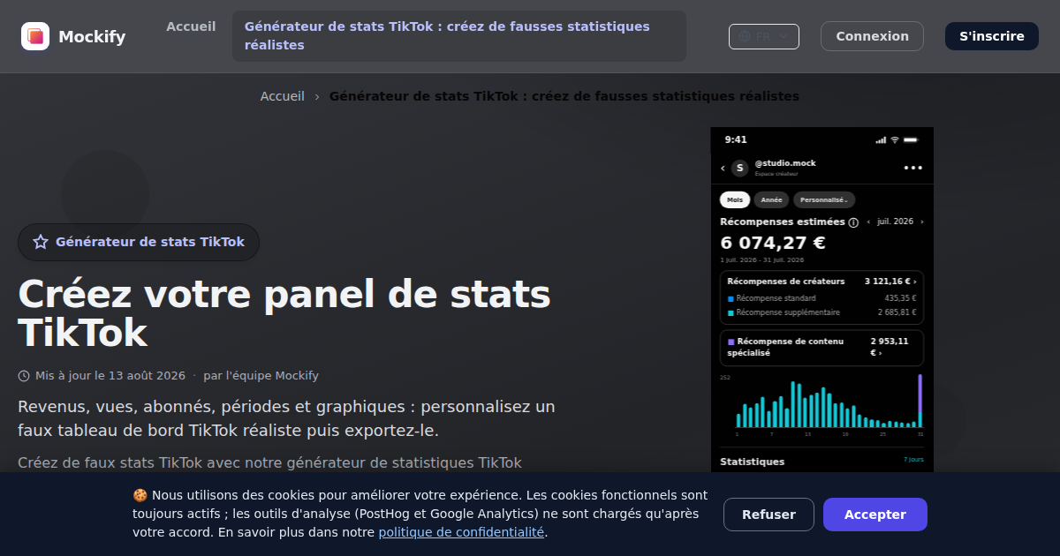Expand Récompenses de créateurs 3 121,16 € chevron
The image size is (1060, 556).
pos(915,282)
